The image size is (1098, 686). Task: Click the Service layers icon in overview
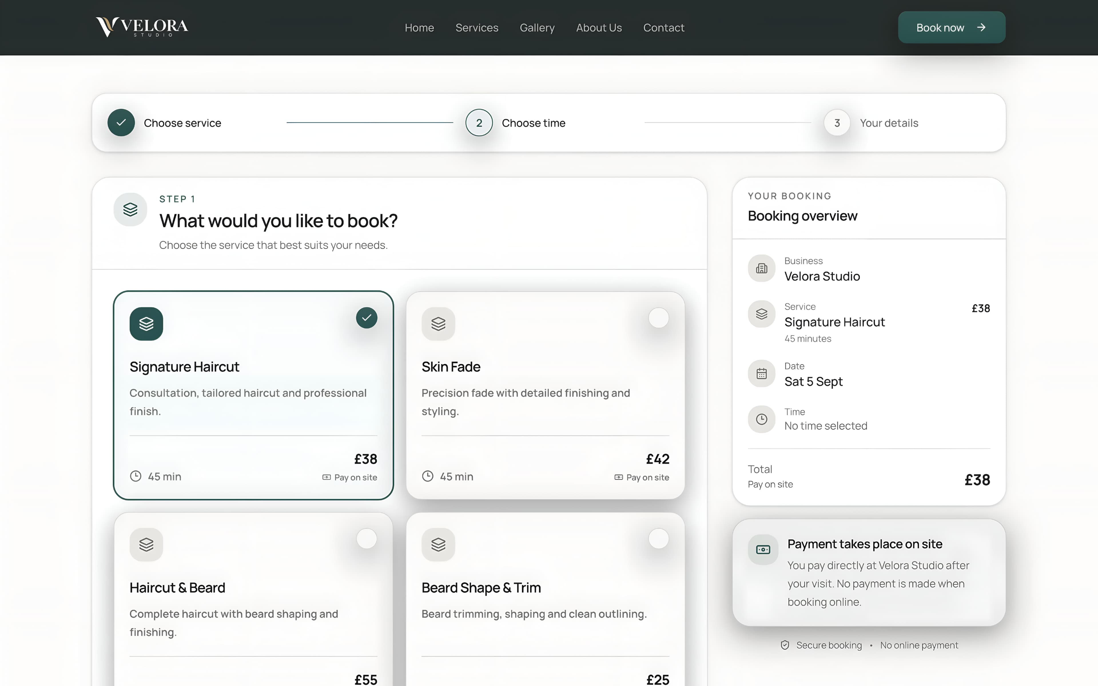(x=761, y=314)
